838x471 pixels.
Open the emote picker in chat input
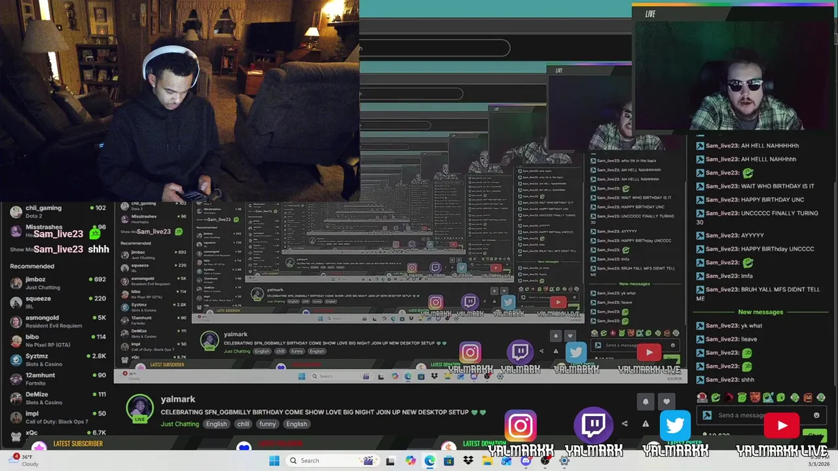[x=816, y=415]
